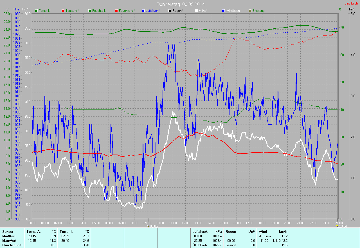The width and height of the screenshot is (360, 248).
Task: Click the Jarz Erich label
Action: [352, 3]
